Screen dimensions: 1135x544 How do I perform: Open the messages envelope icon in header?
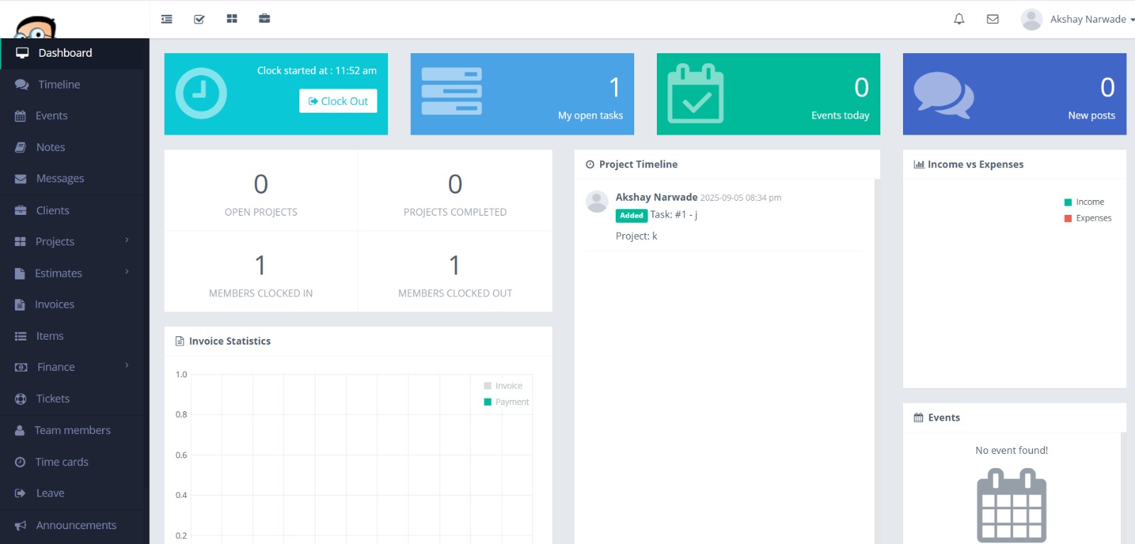click(x=993, y=19)
